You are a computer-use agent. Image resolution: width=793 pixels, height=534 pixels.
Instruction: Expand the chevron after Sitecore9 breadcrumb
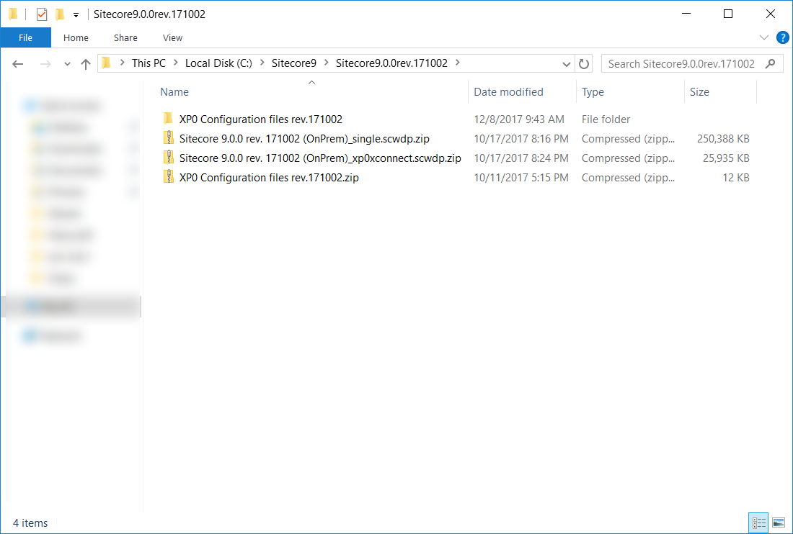click(326, 63)
